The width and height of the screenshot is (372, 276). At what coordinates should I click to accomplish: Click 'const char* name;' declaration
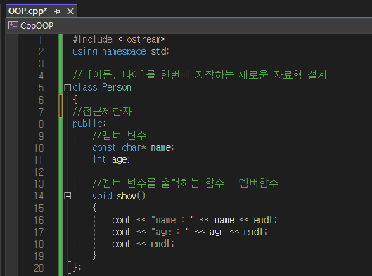coord(133,147)
